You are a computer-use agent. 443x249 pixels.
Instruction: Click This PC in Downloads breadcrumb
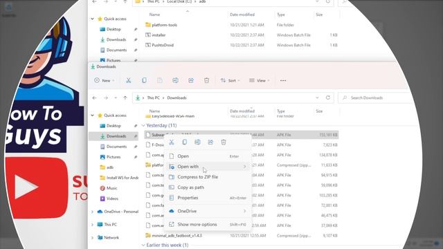(153, 98)
